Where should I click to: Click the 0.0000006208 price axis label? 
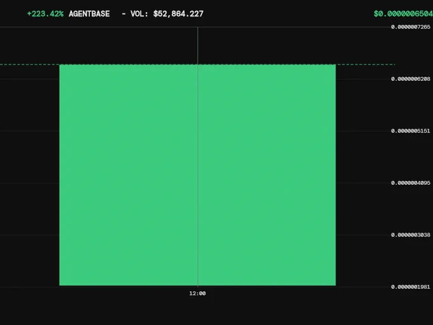click(x=410, y=79)
